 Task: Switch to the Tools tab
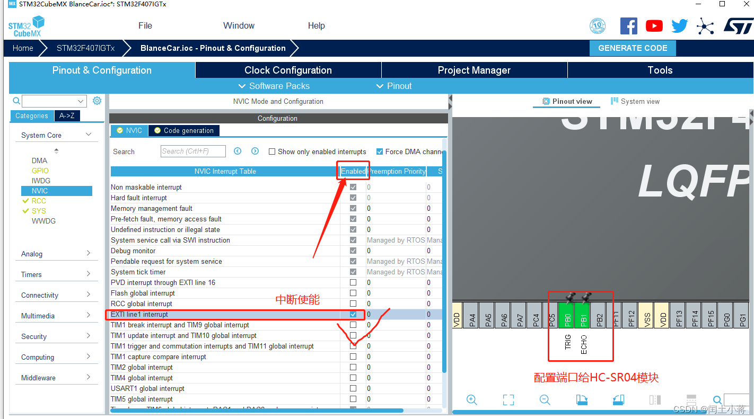(660, 70)
